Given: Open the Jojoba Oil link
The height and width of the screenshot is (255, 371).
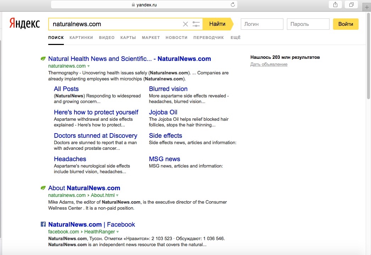Looking at the screenshot, I should [x=163, y=112].
